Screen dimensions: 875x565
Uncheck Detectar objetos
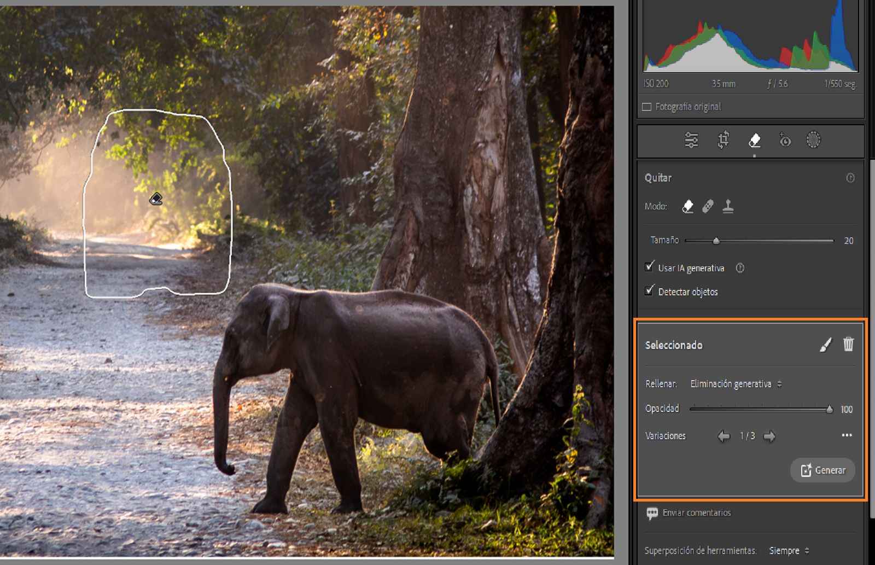(x=649, y=290)
